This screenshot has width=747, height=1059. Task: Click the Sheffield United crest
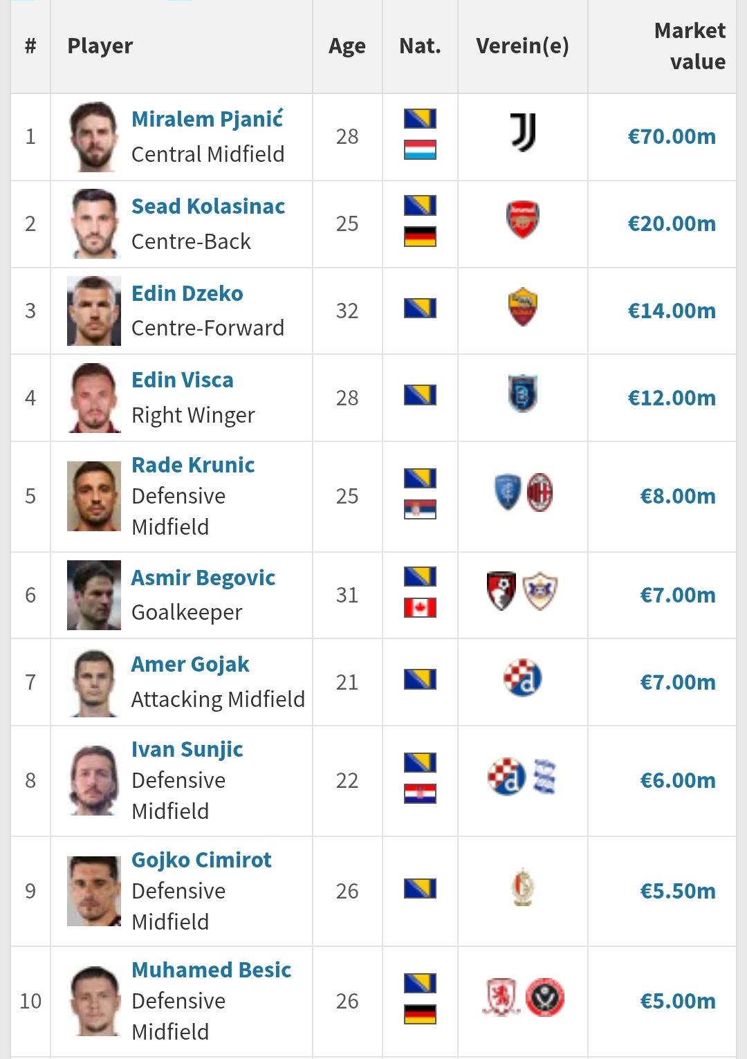pos(545,997)
